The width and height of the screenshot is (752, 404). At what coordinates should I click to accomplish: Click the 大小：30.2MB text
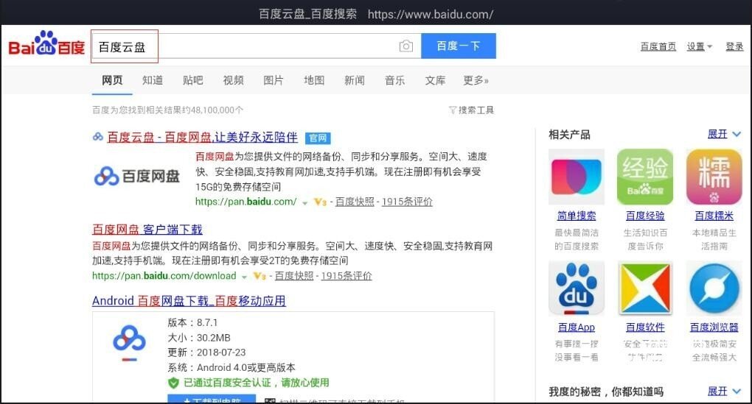(199, 338)
